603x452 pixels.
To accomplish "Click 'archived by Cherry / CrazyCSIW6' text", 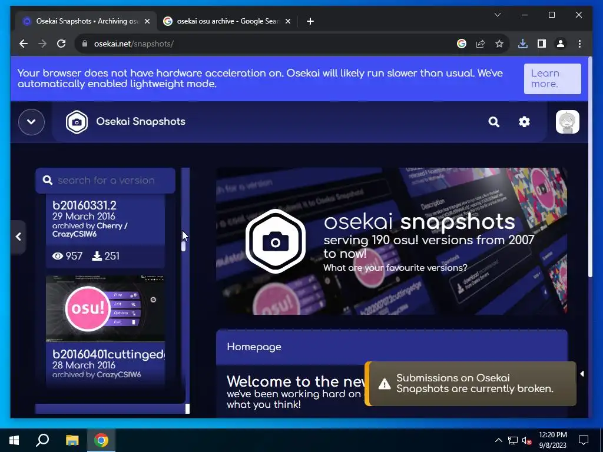I will pyautogui.click(x=90, y=230).
